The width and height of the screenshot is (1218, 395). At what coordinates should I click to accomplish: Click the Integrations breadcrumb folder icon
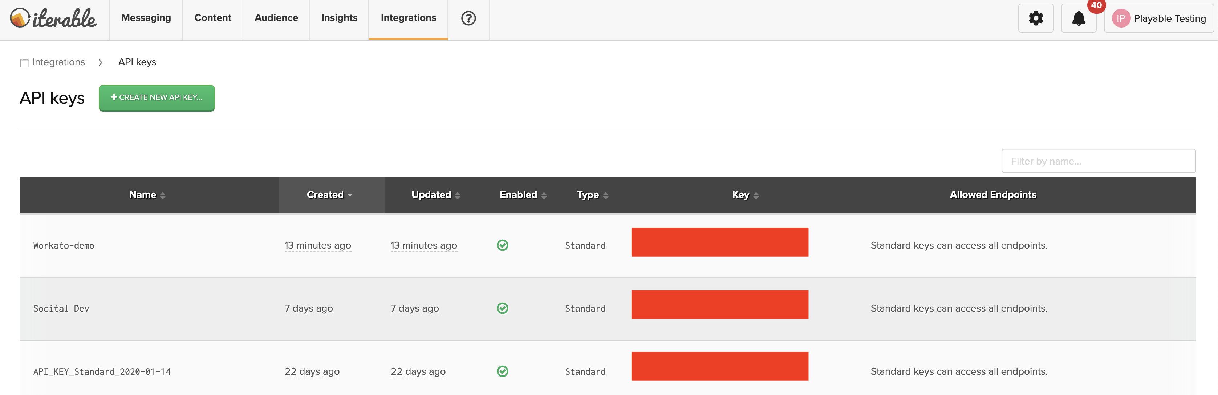(24, 62)
